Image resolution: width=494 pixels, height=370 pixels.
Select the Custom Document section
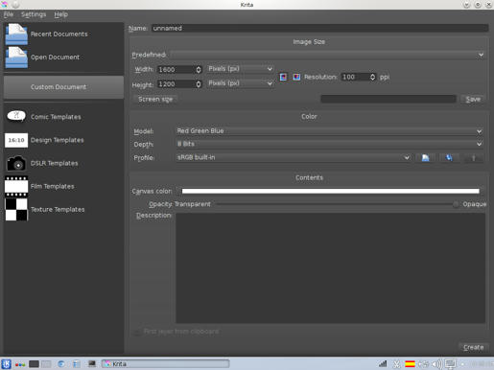63,87
